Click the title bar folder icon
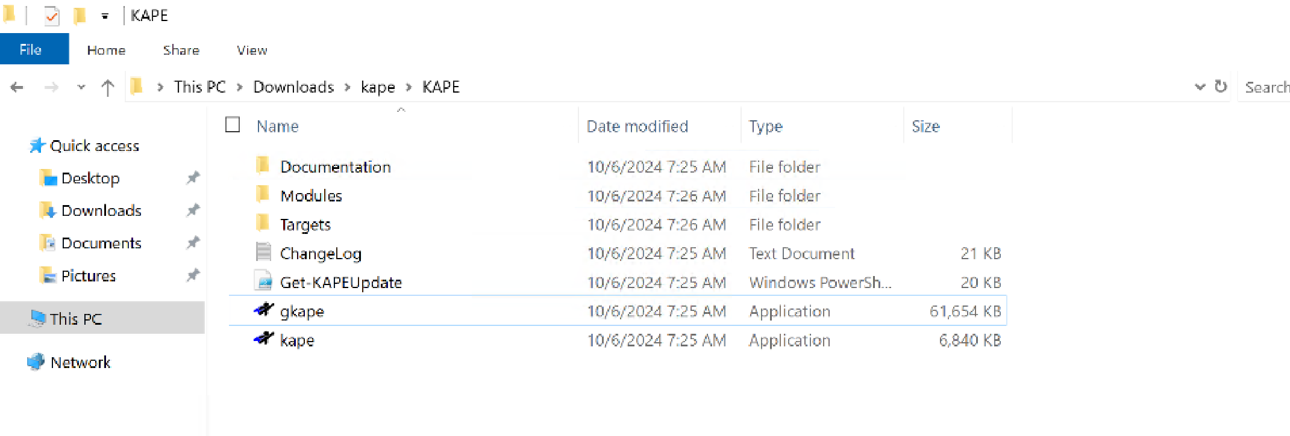This screenshot has height=436, width=1290. (9, 14)
